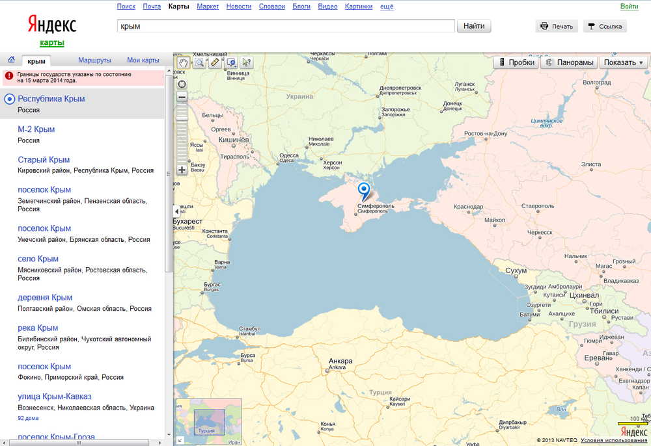
Task: Click the sidebar horizontal scrollbar thumb
Action: 79,443
